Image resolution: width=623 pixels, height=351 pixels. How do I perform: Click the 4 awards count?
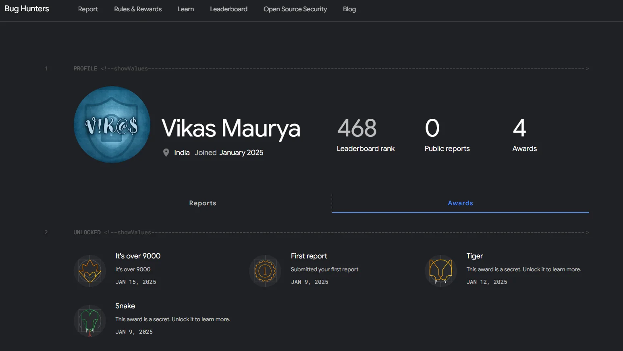coord(519,128)
